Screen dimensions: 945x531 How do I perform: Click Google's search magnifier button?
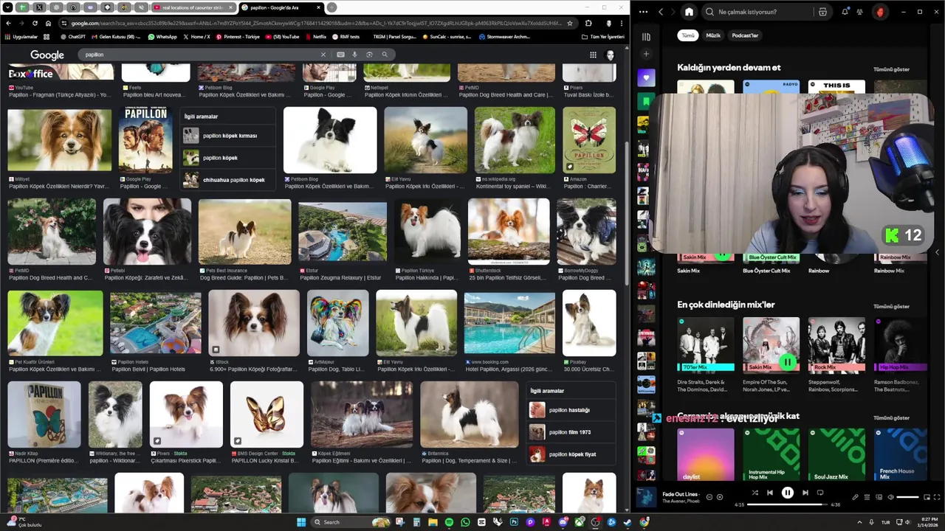coord(385,55)
